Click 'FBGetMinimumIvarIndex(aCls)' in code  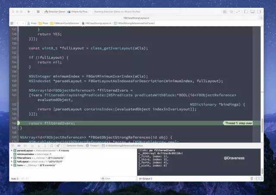117,76
